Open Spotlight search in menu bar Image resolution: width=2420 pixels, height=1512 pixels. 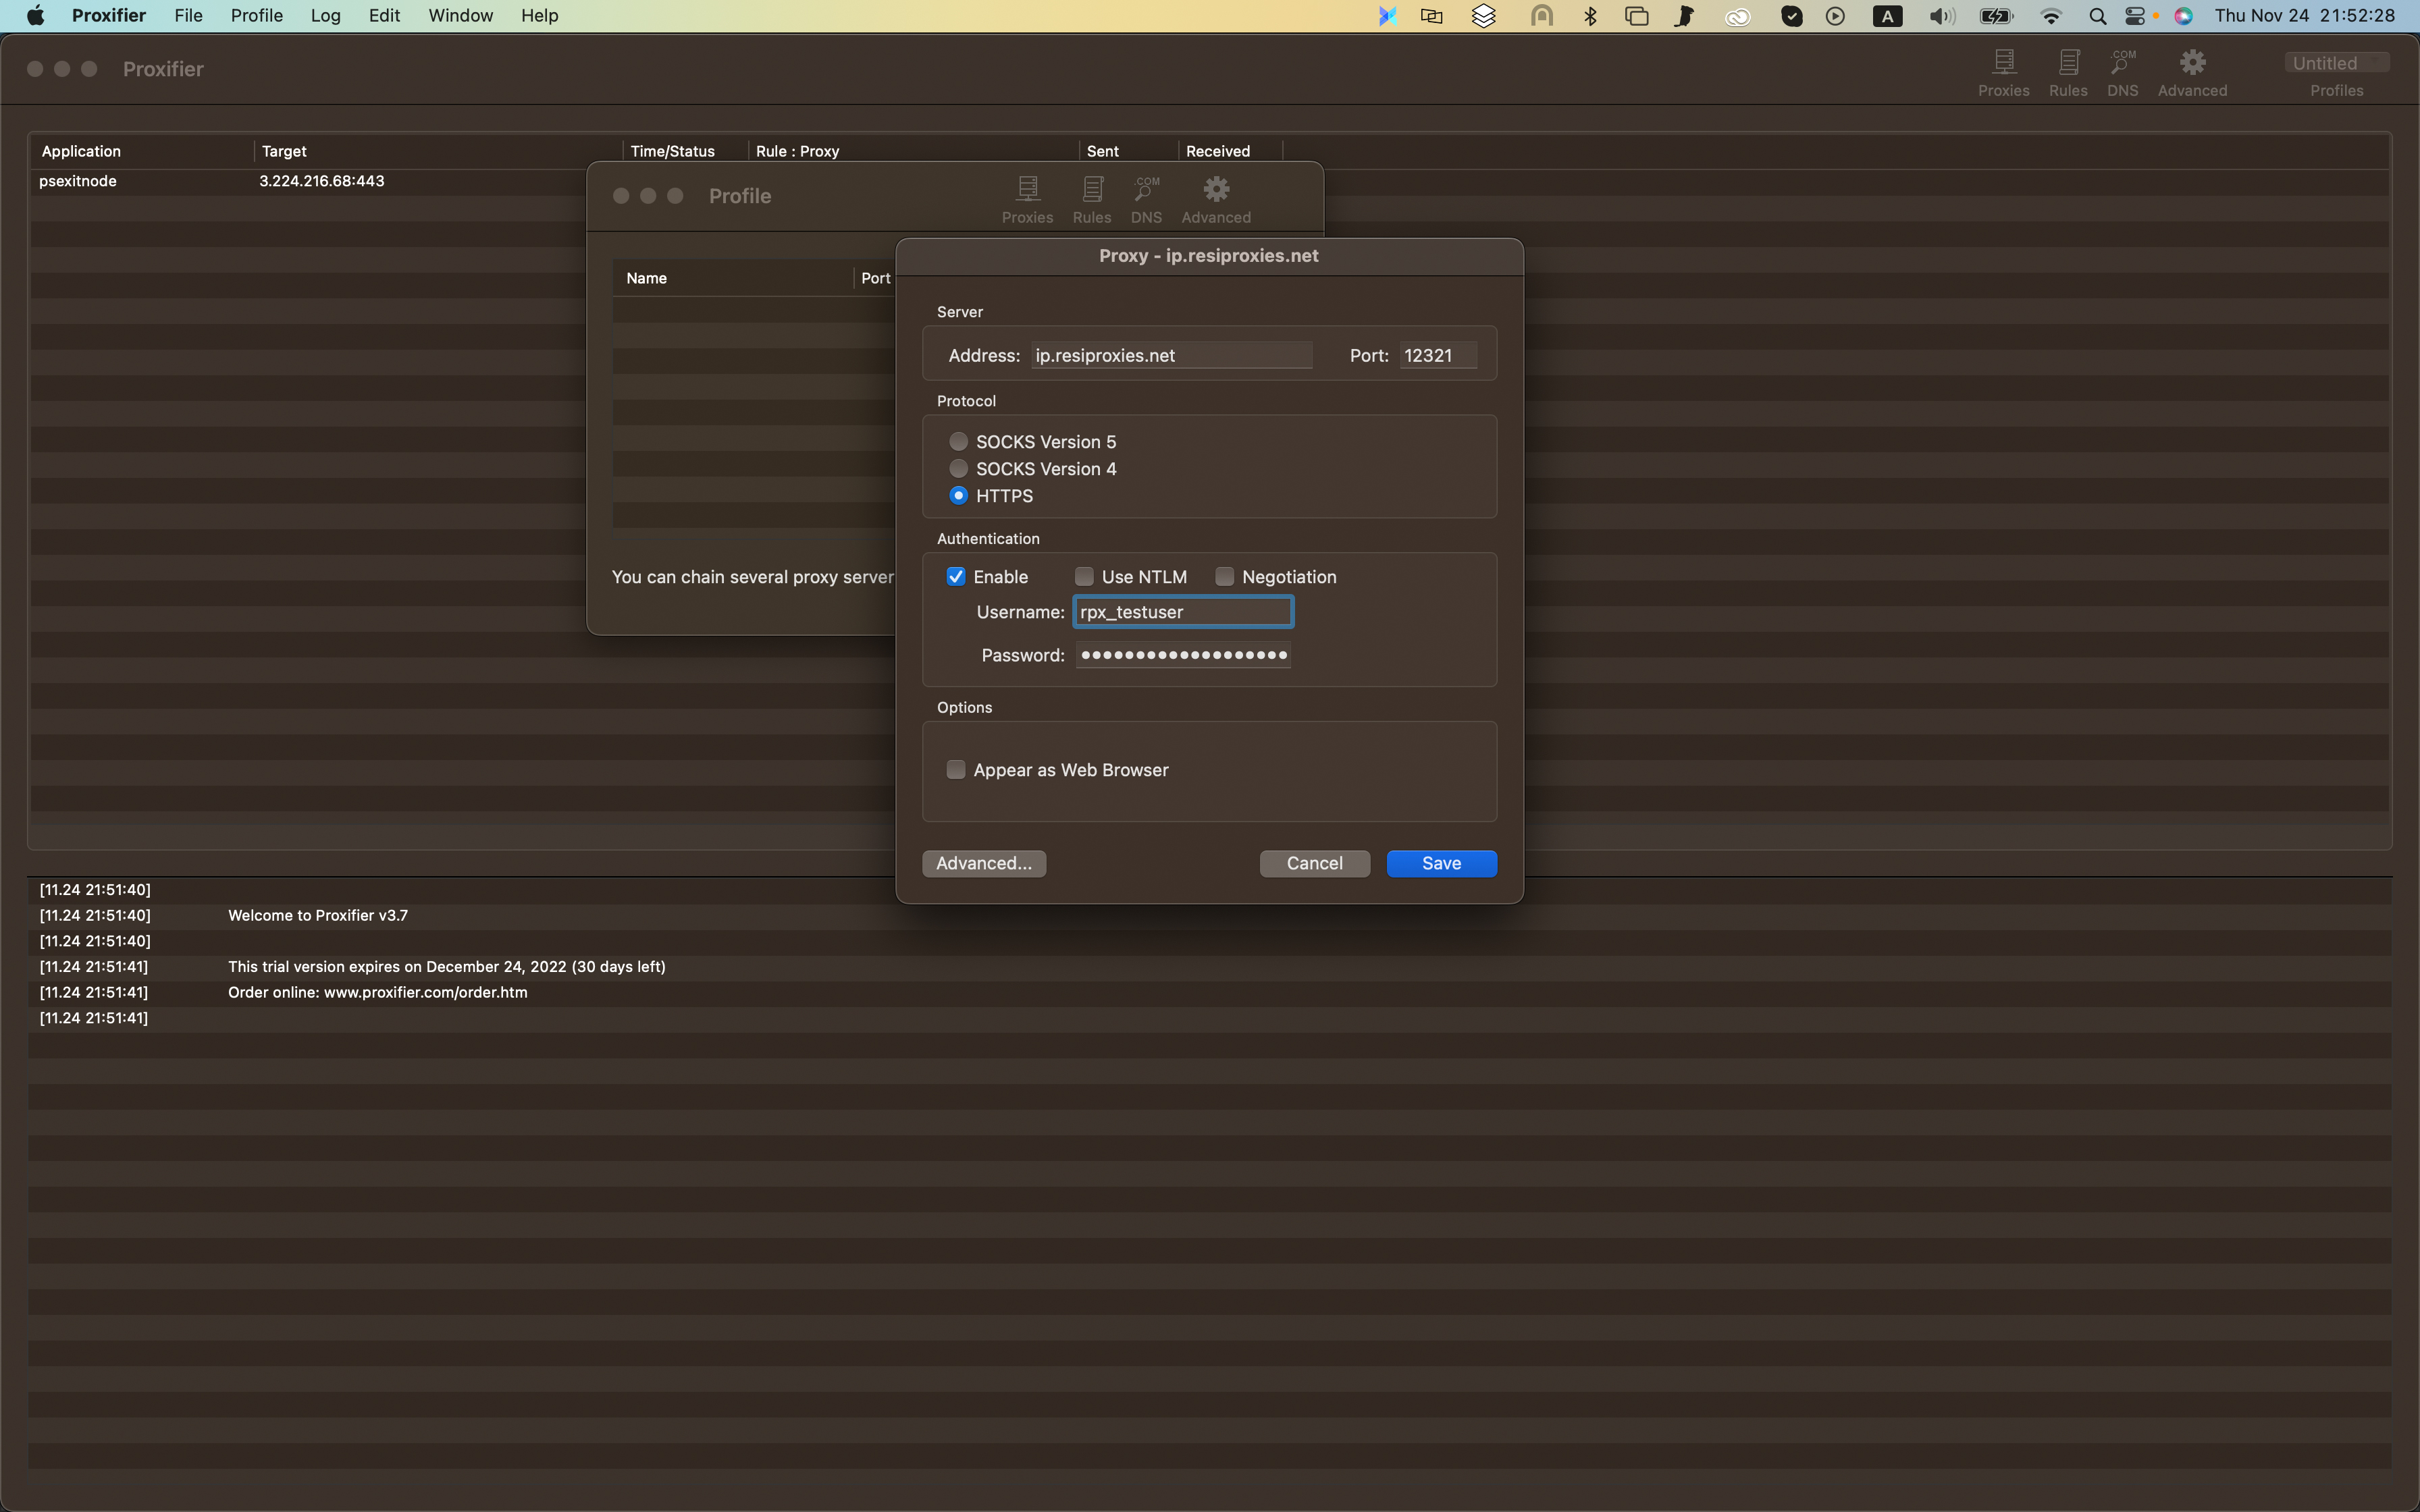tap(2097, 15)
